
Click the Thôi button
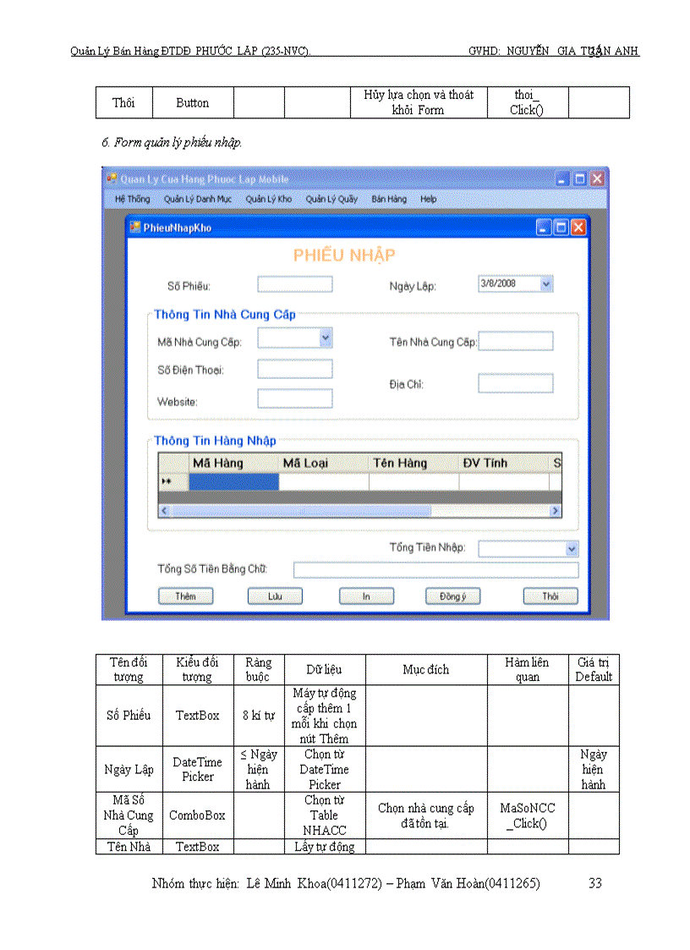pos(550,596)
